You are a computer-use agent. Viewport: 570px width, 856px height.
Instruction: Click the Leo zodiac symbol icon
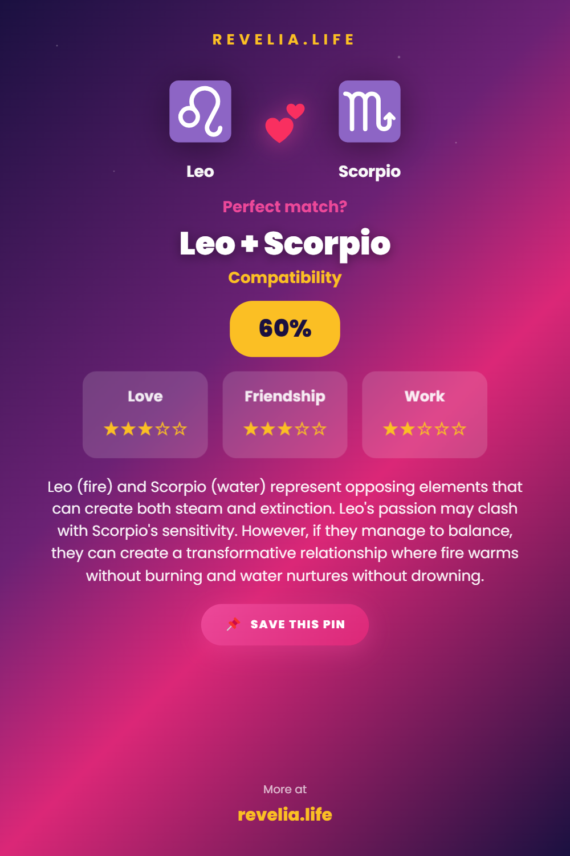[200, 111]
